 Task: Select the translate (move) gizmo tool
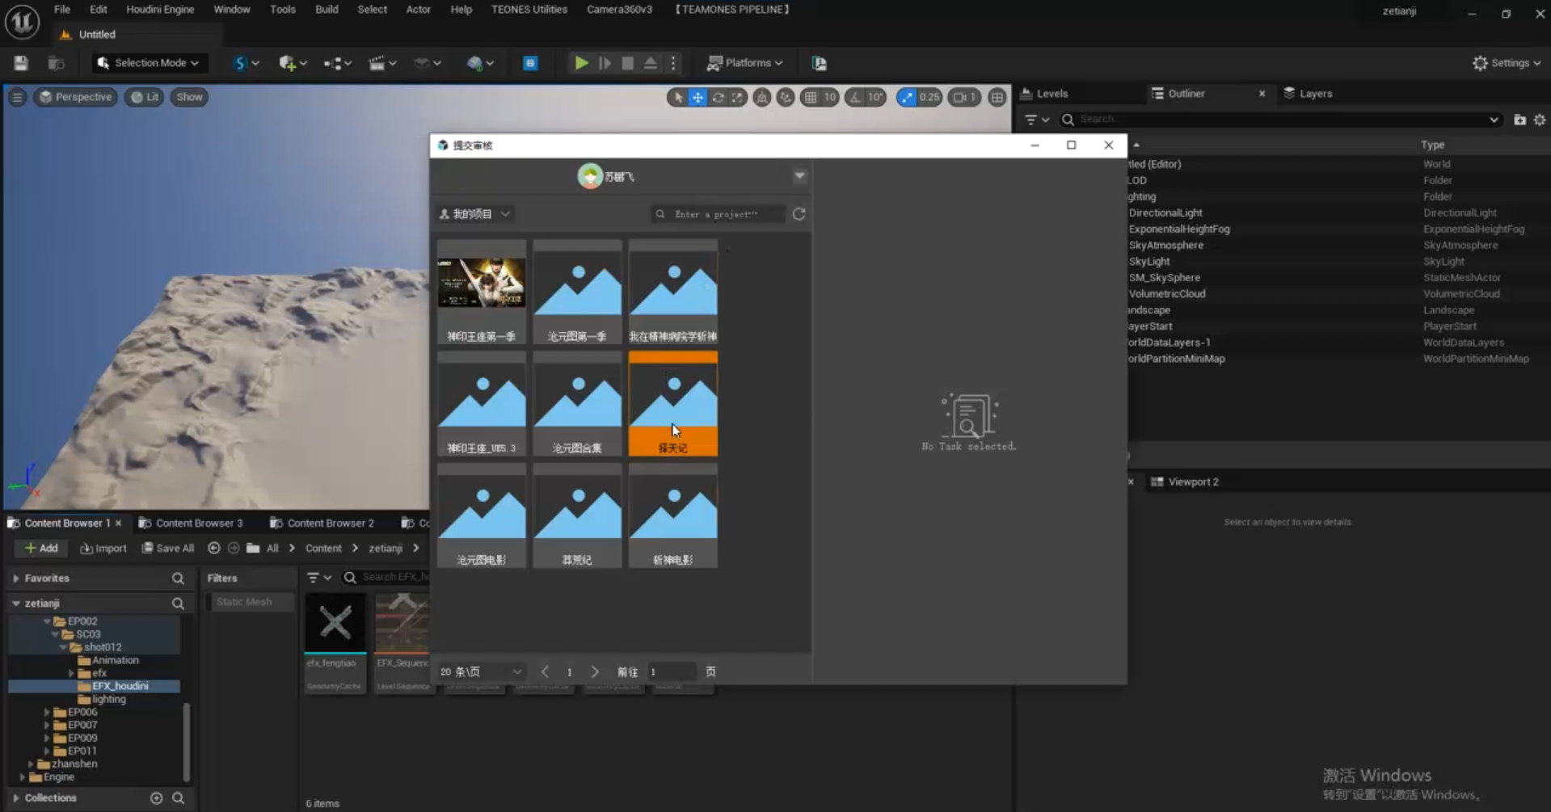click(x=698, y=97)
